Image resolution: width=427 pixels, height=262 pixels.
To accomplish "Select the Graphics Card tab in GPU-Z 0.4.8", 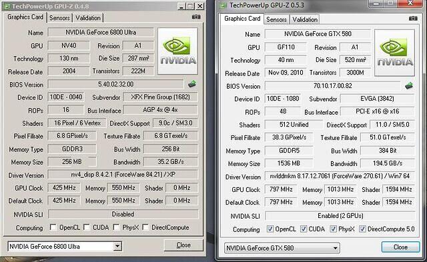I will tap(25, 17).
